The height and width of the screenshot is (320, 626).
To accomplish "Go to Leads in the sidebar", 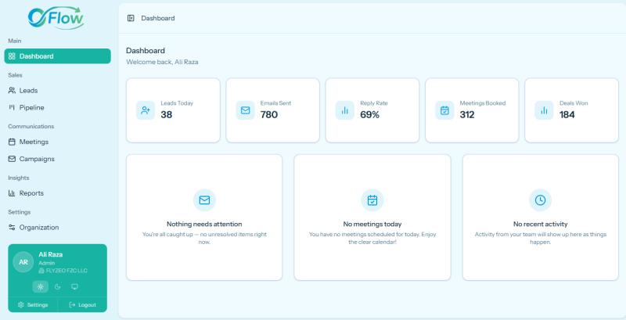I will tap(57, 91).
